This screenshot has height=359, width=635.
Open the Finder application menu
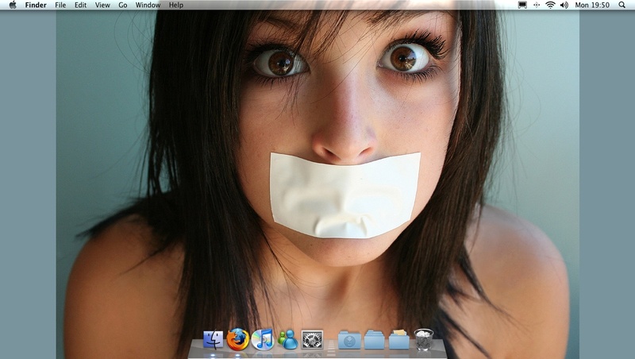click(36, 5)
